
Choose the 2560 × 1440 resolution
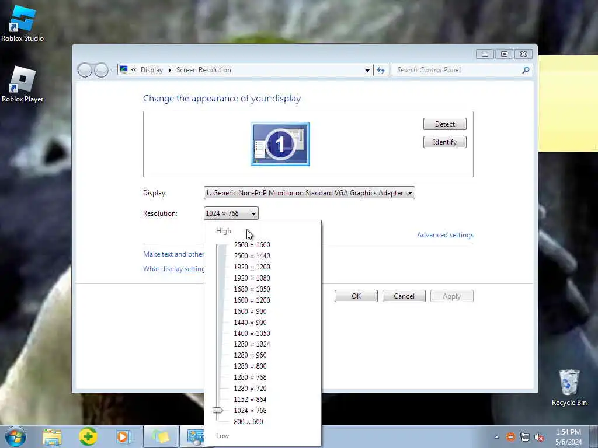(x=252, y=256)
